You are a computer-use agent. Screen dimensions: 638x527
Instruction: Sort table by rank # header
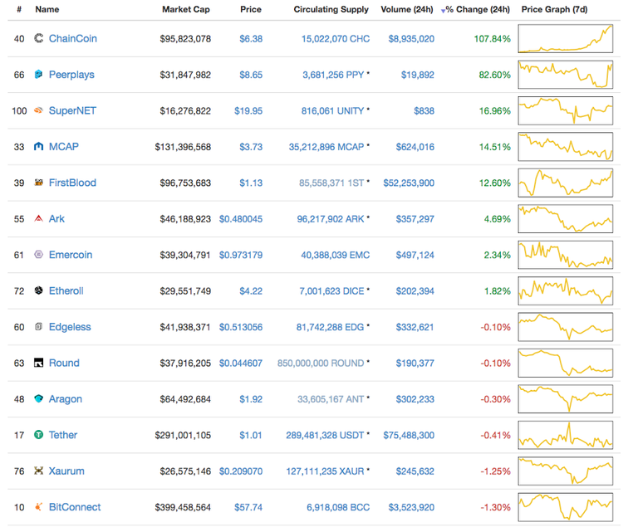point(19,9)
